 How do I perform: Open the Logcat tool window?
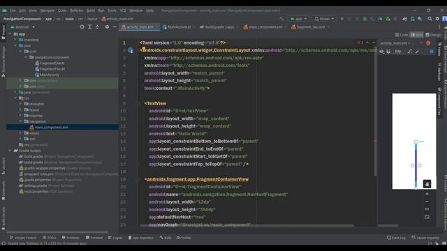[115, 238]
